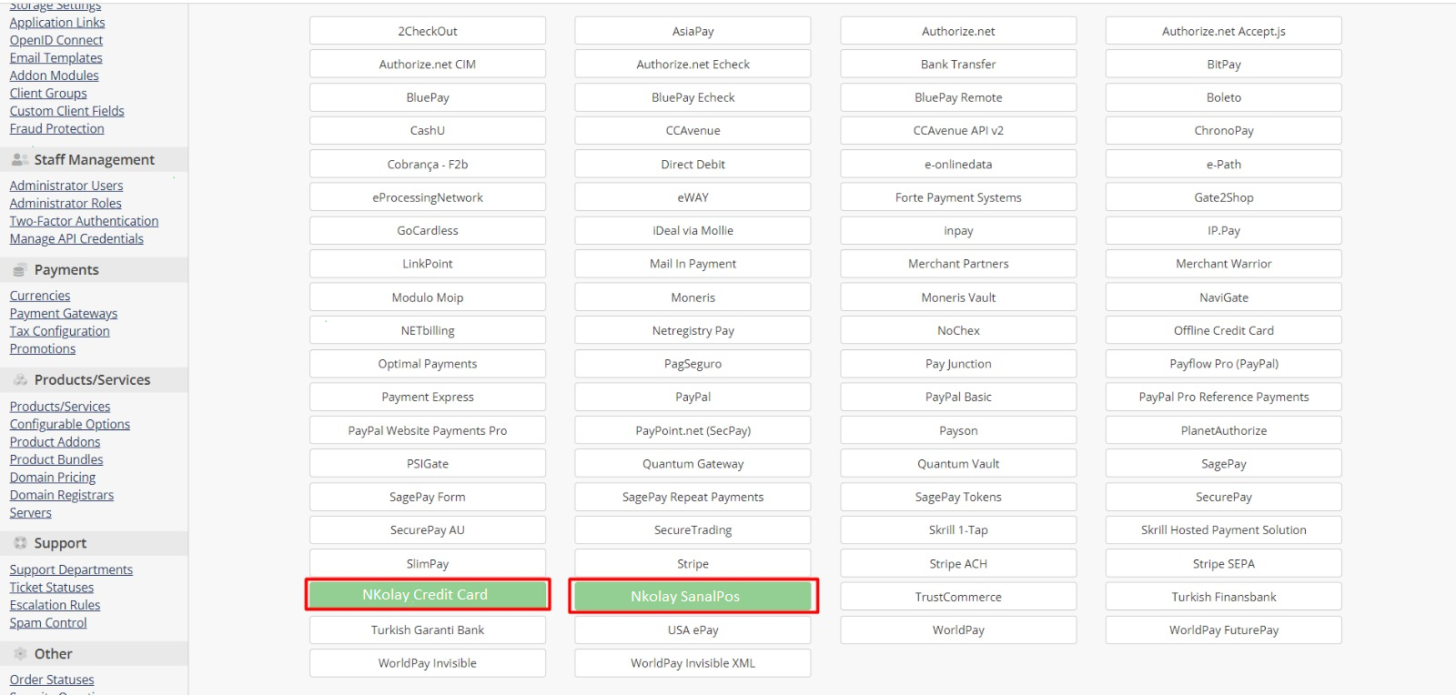Click the Other section gear icon
Image resolution: width=1456 pixels, height=695 pixels.
click(19, 654)
